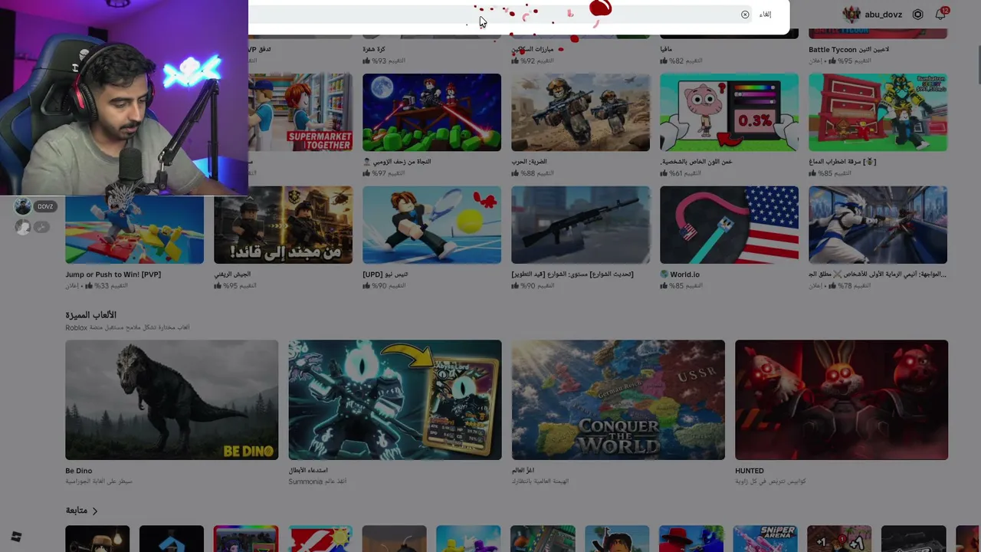
Task: Open the abu_dovz username link
Action: point(883,15)
